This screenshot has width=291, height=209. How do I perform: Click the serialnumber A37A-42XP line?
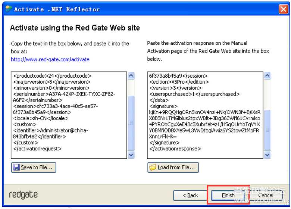point(64,97)
